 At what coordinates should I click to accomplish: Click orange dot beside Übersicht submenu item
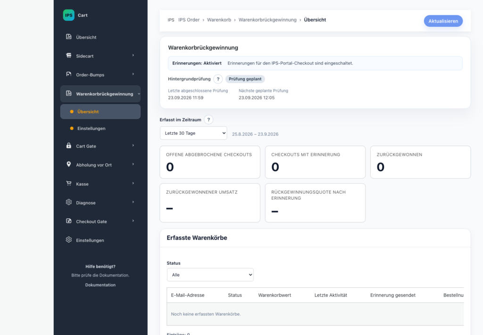pos(72,112)
